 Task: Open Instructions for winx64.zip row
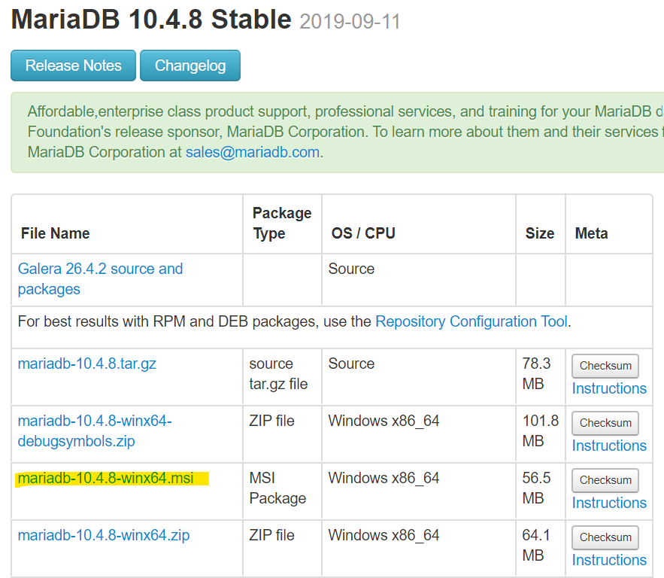(609, 560)
